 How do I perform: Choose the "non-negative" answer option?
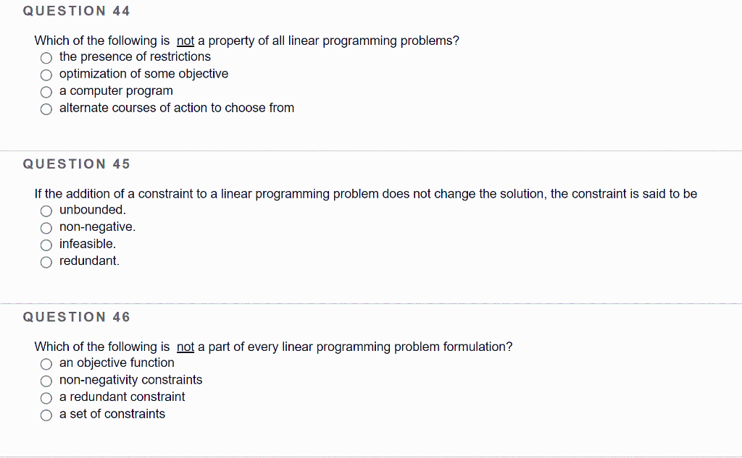point(46,228)
